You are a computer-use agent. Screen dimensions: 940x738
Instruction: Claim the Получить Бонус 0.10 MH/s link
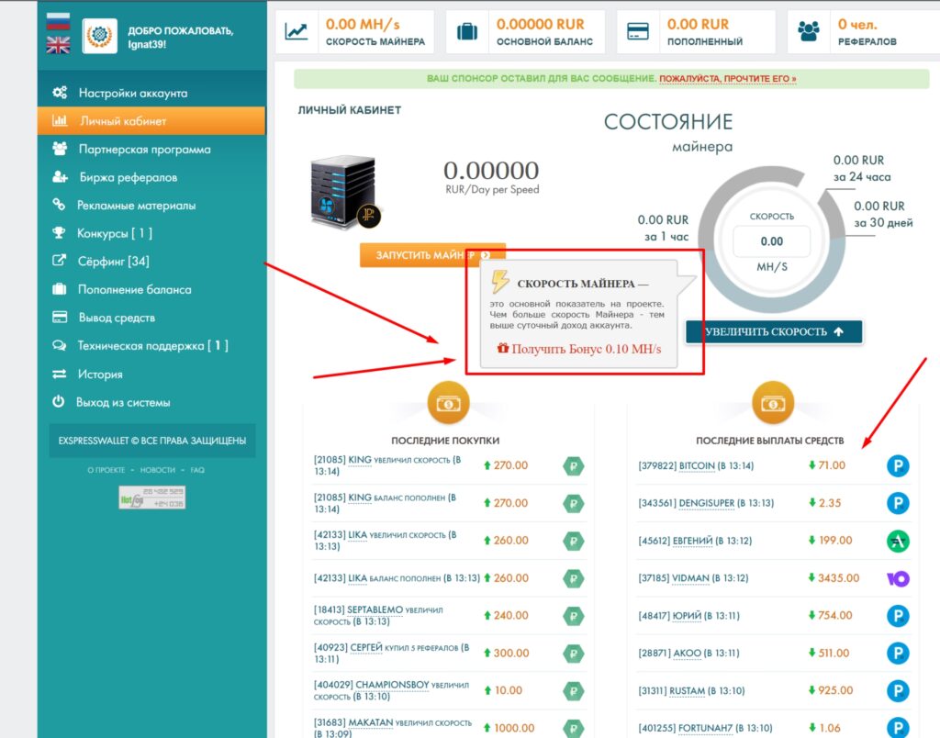point(579,348)
